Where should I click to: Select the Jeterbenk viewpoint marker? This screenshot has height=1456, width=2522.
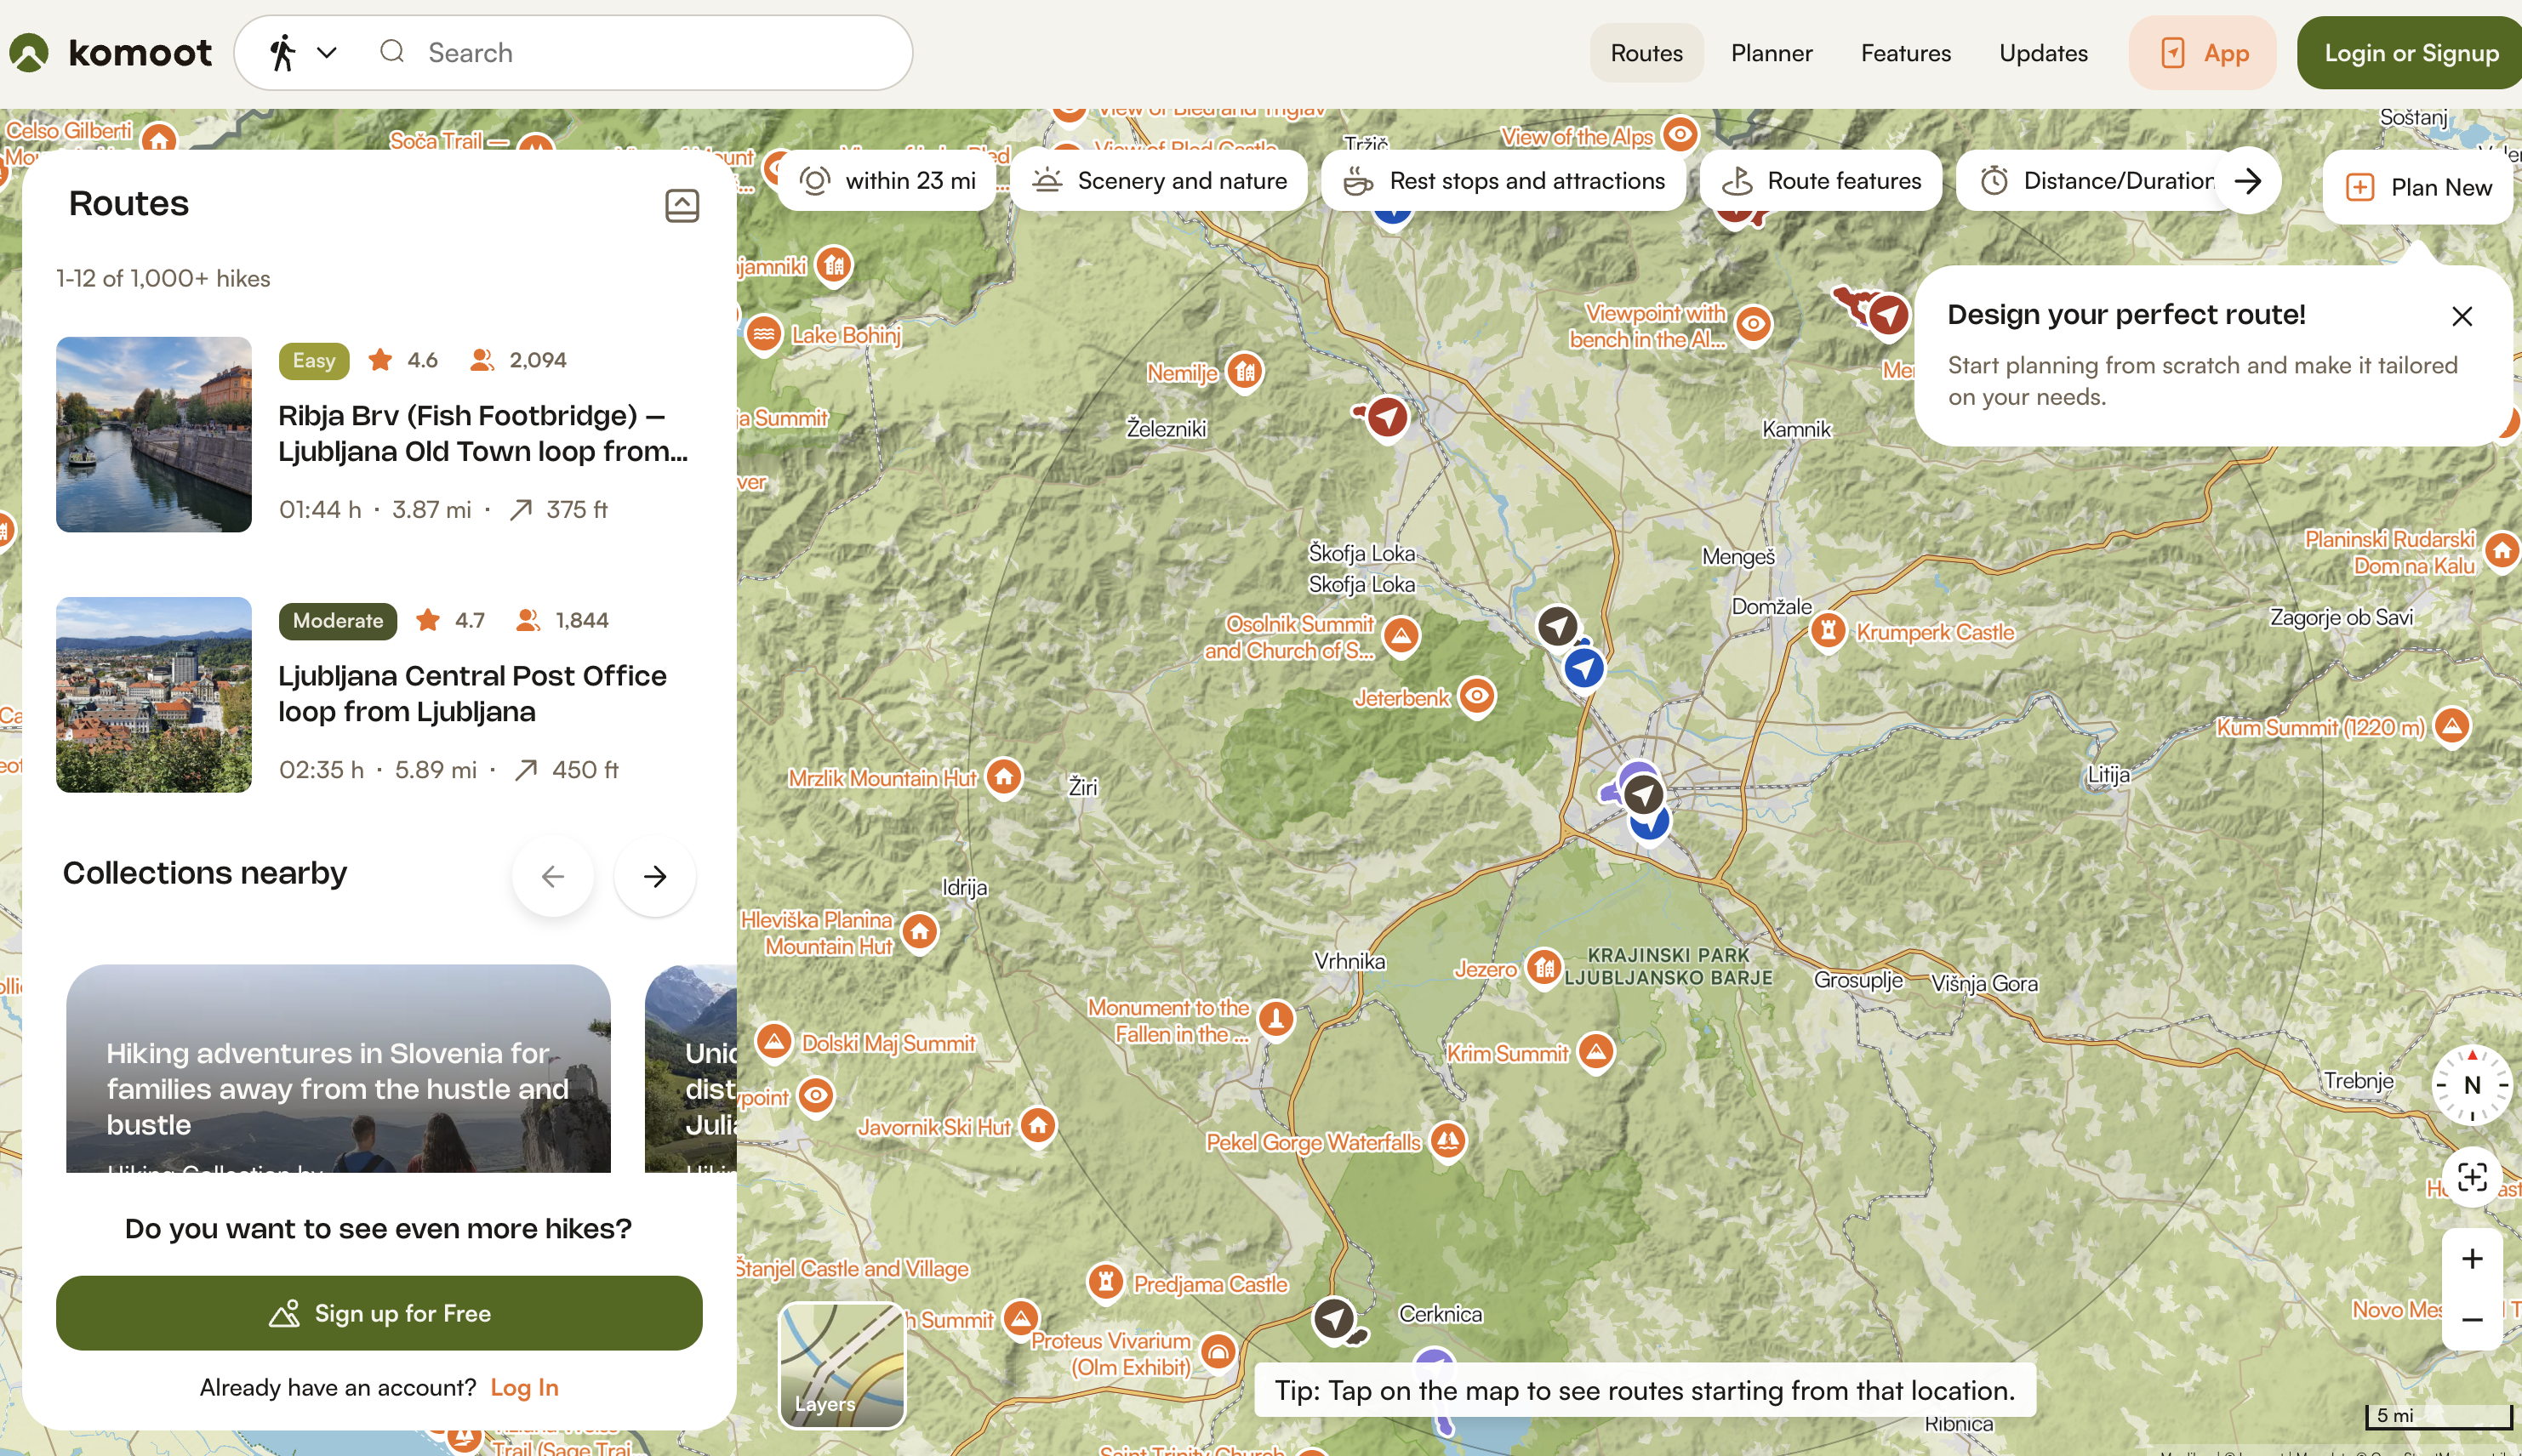tap(1476, 696)
